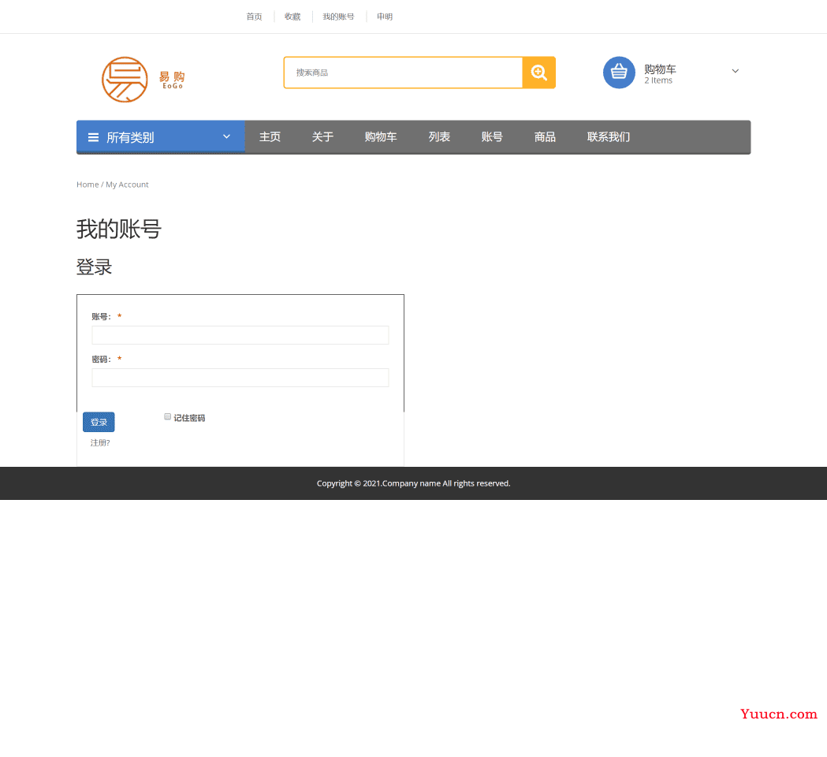Go to the 主页 nav item
Screen dimensions: 827x757
(x=270, y=137)
